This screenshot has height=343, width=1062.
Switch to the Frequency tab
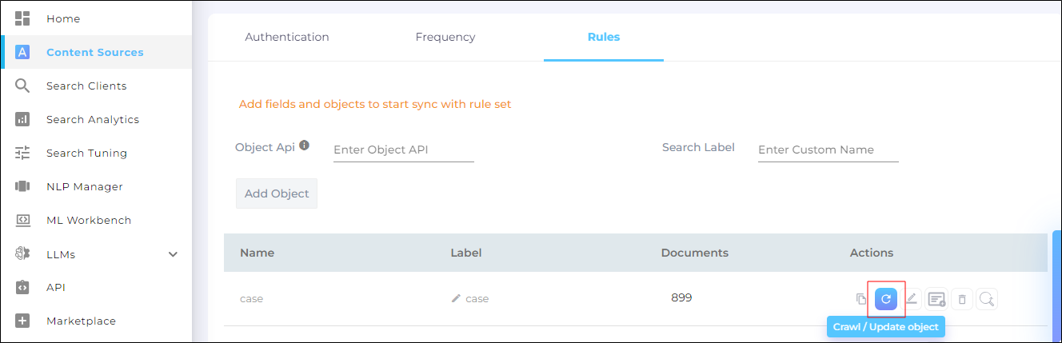point(445,37)
